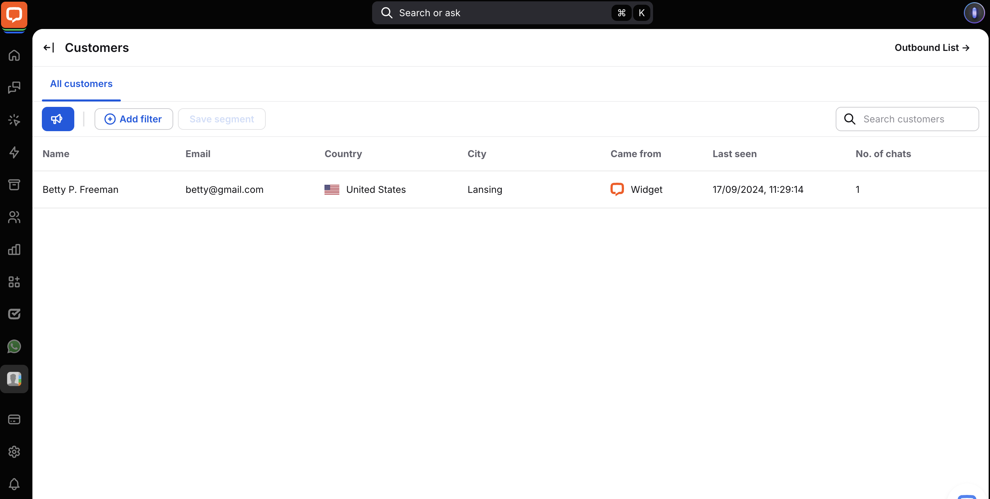Select the All customers tab
990x499 pixels.
coord(82,84)
